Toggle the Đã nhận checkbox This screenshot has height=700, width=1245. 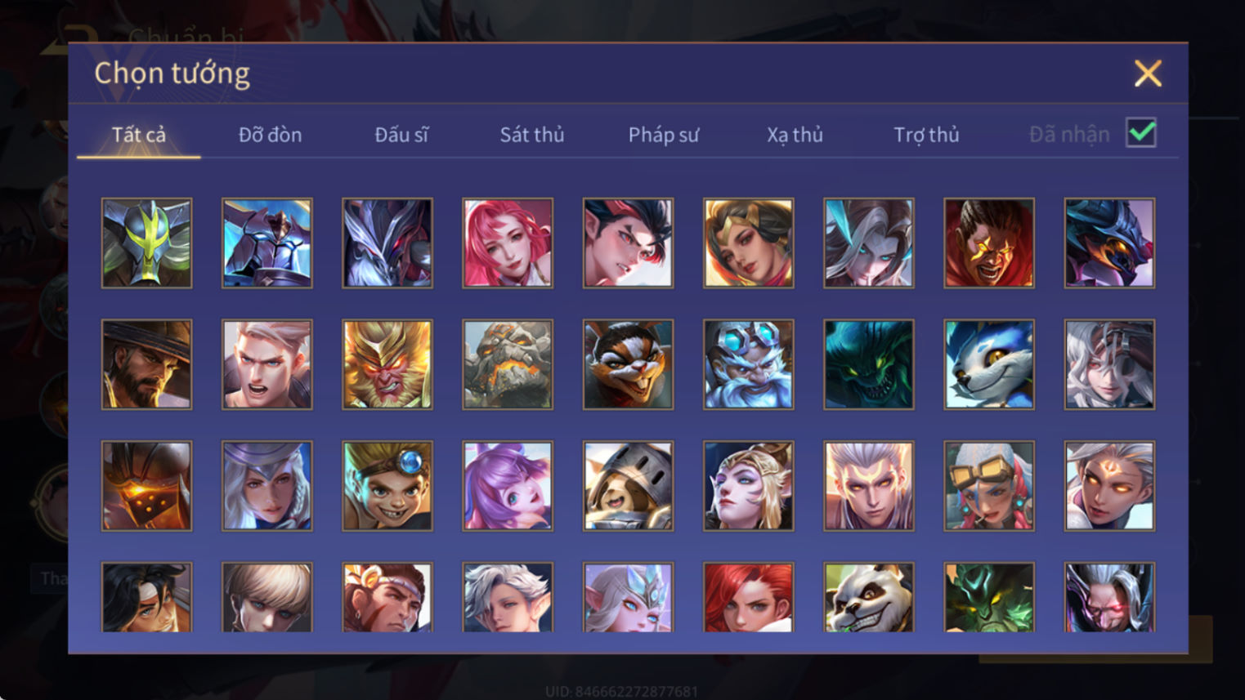(1141, 132)
